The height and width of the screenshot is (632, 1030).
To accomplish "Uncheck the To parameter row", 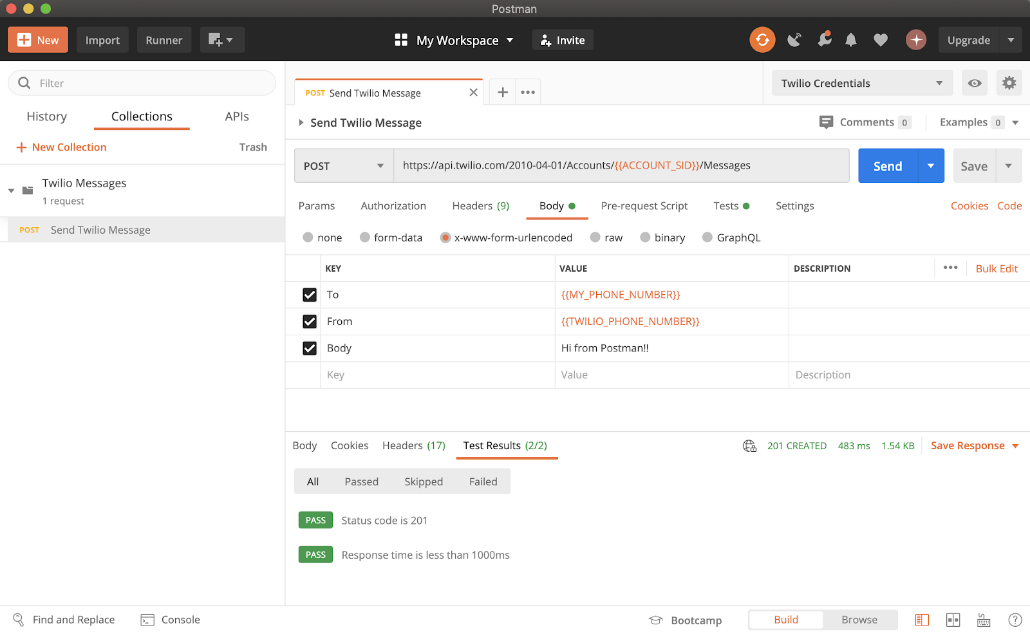I will click(310, 295).
